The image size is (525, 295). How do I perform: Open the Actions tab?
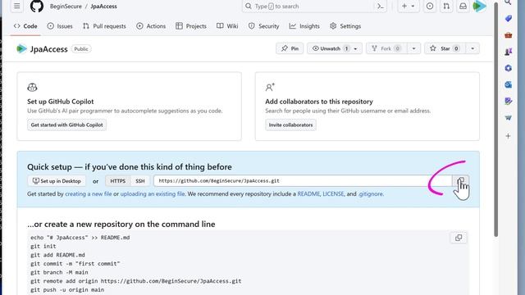click(151, 26)
